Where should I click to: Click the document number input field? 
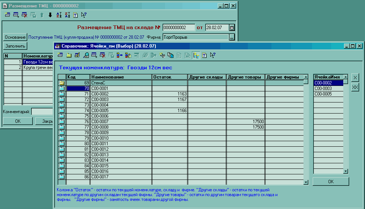[179, 28]
